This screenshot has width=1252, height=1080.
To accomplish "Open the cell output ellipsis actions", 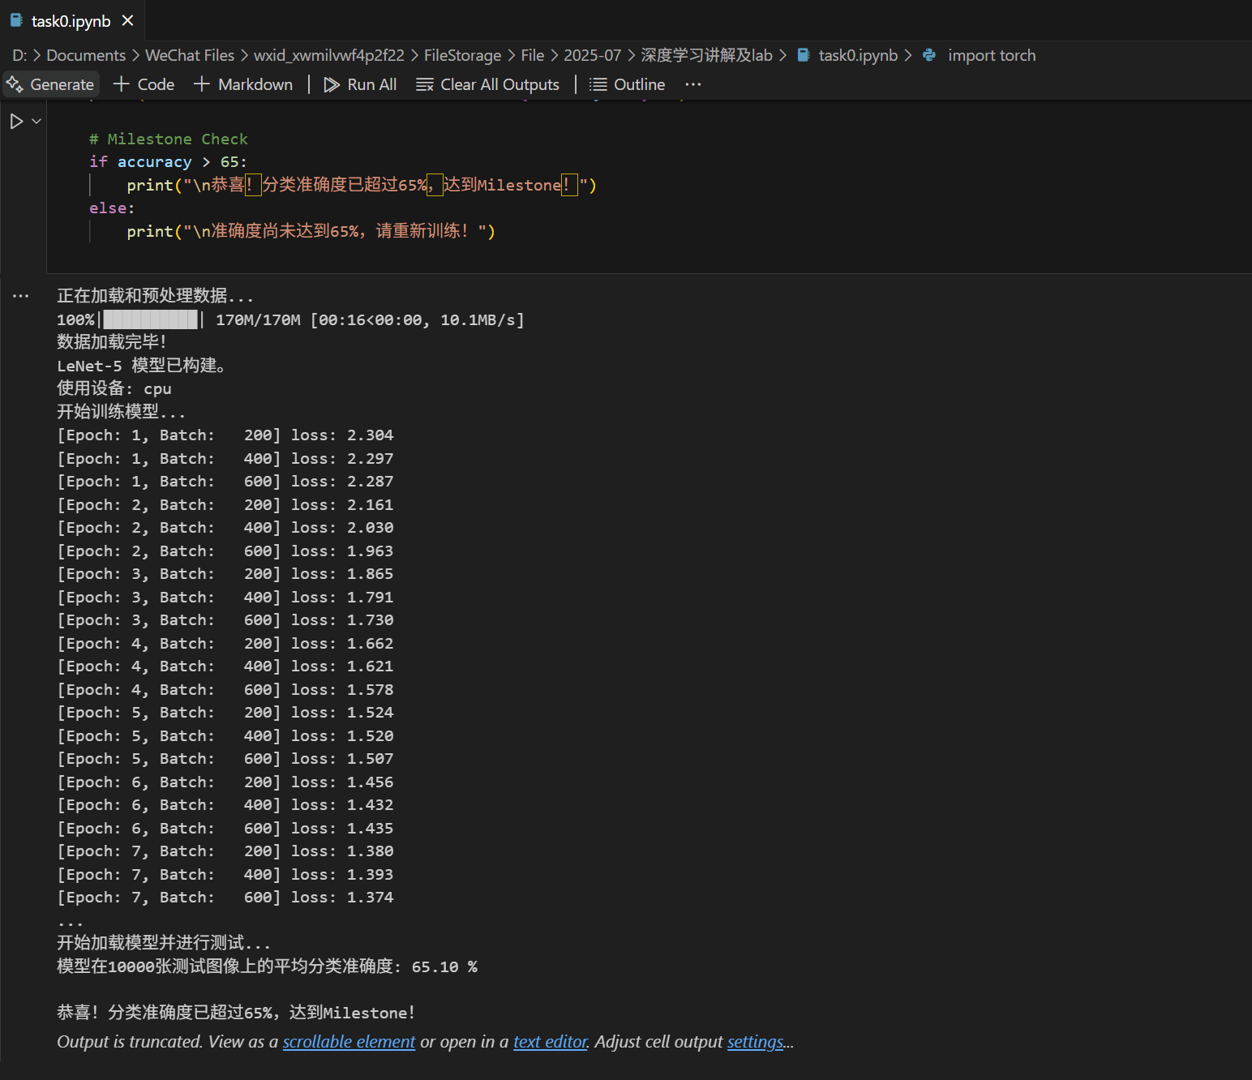I will [20, 295].
